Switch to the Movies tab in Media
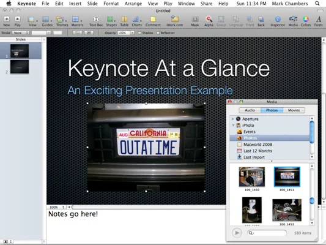The image size is (326, 245). [294, 110]
